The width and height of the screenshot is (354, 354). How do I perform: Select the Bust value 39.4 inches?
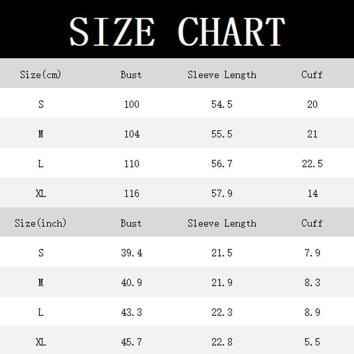coord(131,253)
